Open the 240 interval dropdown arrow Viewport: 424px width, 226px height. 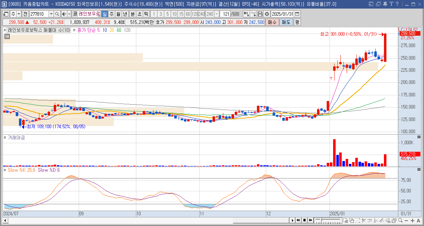pyautogui.click(x=216, y=14)
